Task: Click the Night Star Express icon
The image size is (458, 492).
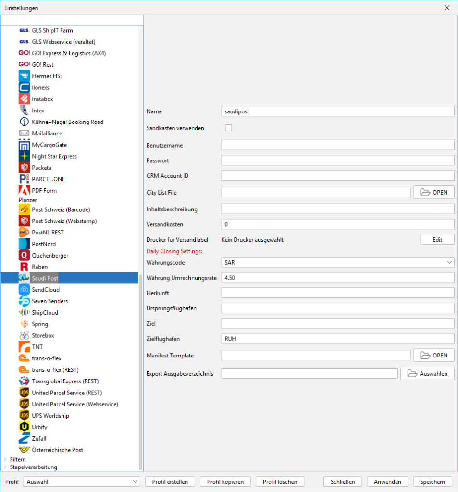Action: pos(25,156)
